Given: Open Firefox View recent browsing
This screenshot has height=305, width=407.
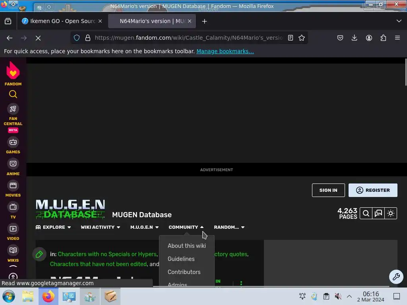Looking at the screenshot, I should pyautogui.click(x=8, y=21).
